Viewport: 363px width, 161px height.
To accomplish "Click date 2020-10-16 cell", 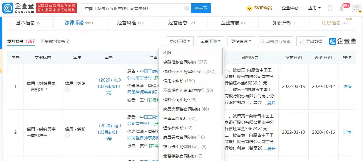I will point(323,132).
